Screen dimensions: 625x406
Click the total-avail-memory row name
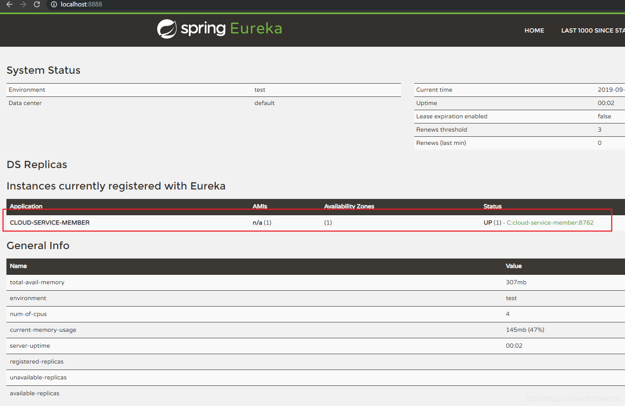pyautogui.click(x=37, y=282)
